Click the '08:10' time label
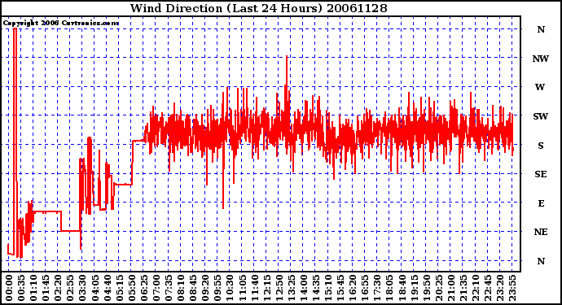The width and height of the screenshot is (562, 305). 181,289
